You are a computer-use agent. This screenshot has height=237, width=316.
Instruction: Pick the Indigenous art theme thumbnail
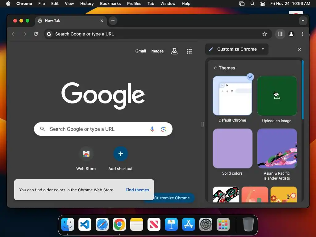(x=226, y=194)
